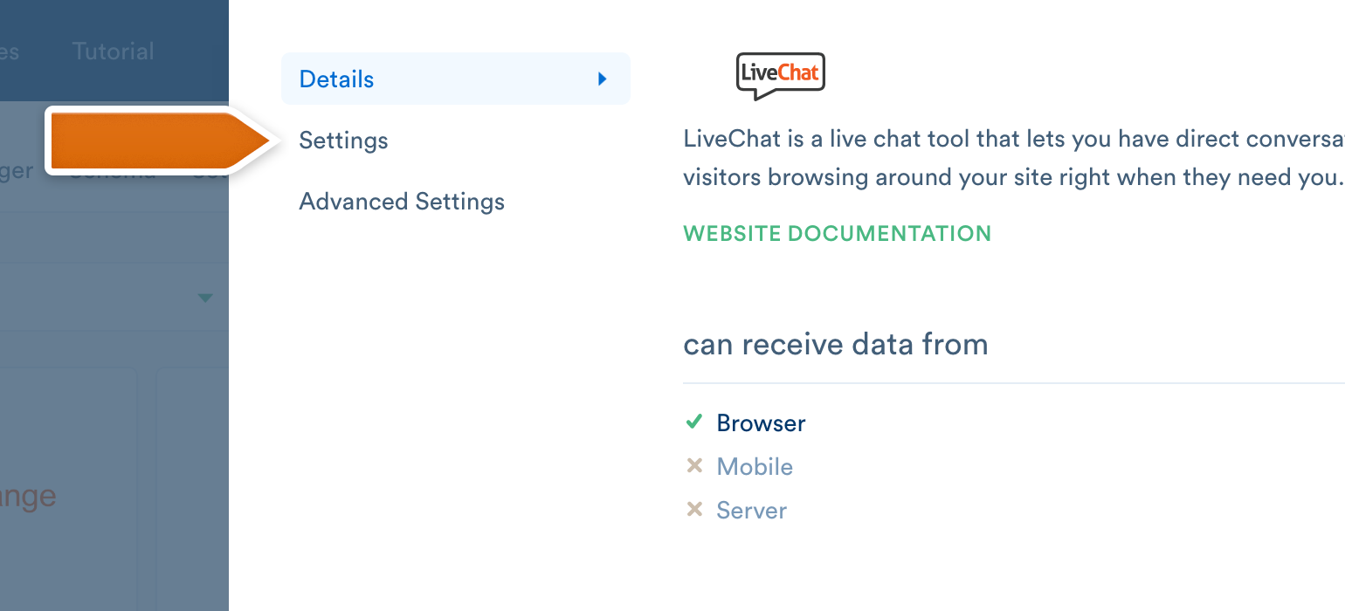Open the Details section
The image size is (1345, 611).
pos(455,79)
